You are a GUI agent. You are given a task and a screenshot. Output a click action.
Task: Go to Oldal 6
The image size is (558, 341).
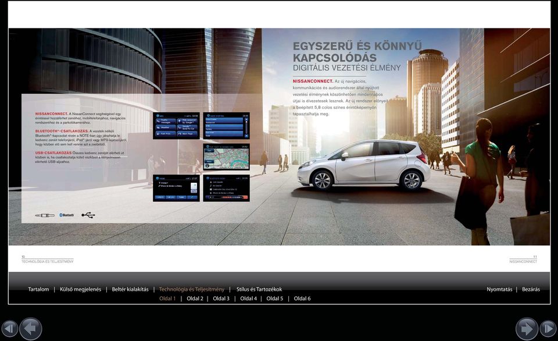pyautogui.click(x=302, y=299)
